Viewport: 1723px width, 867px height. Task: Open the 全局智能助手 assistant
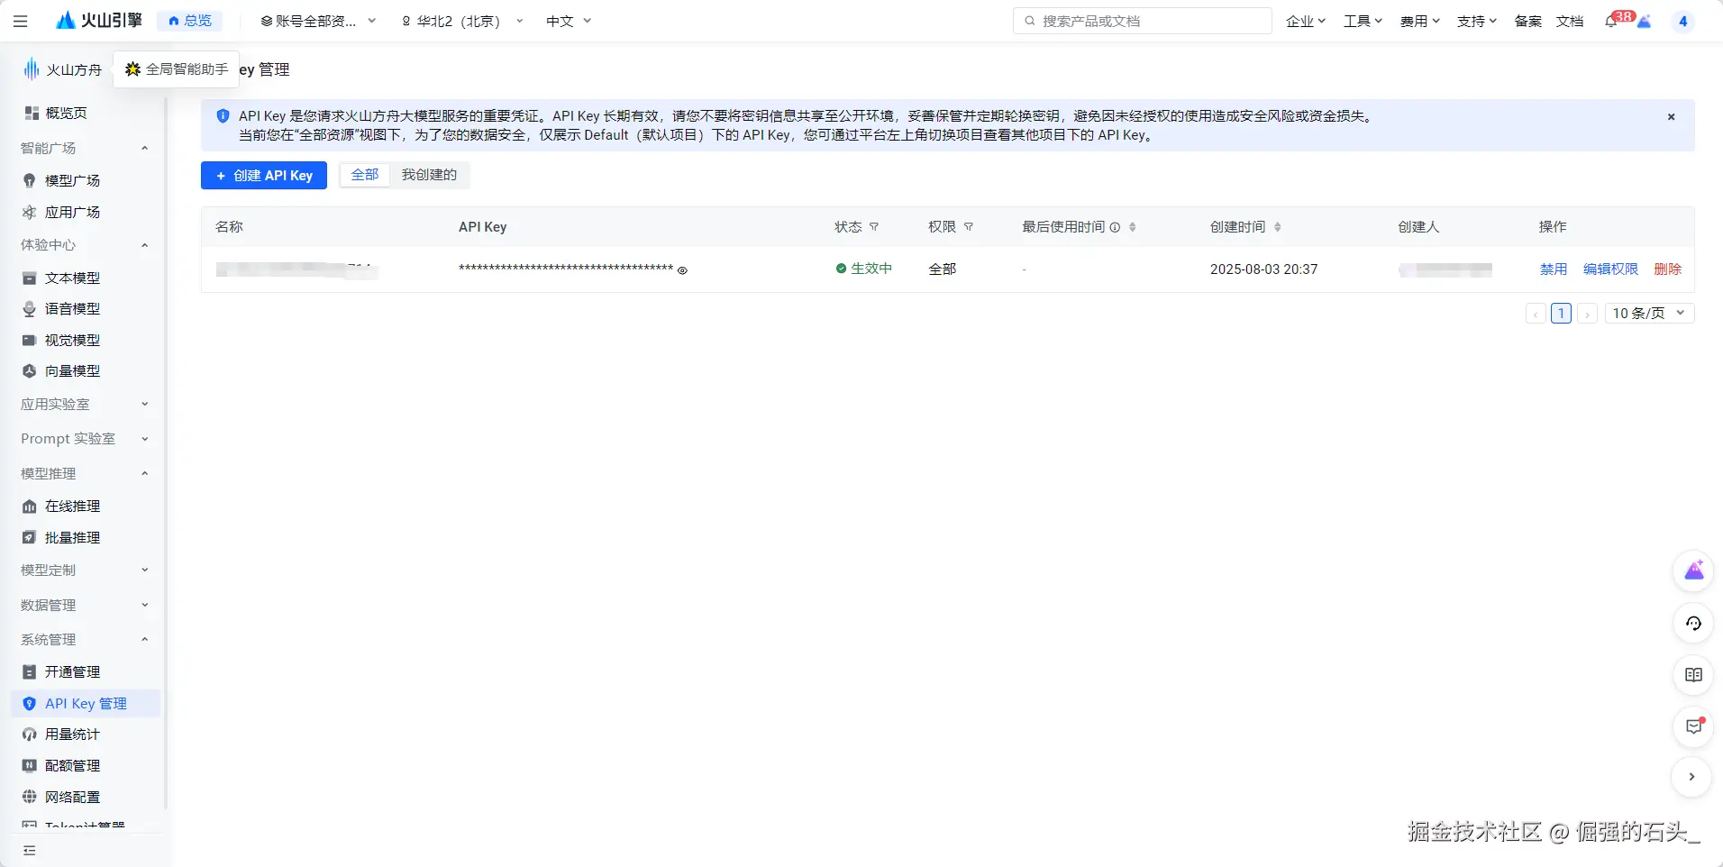click(x=177, y=69)
